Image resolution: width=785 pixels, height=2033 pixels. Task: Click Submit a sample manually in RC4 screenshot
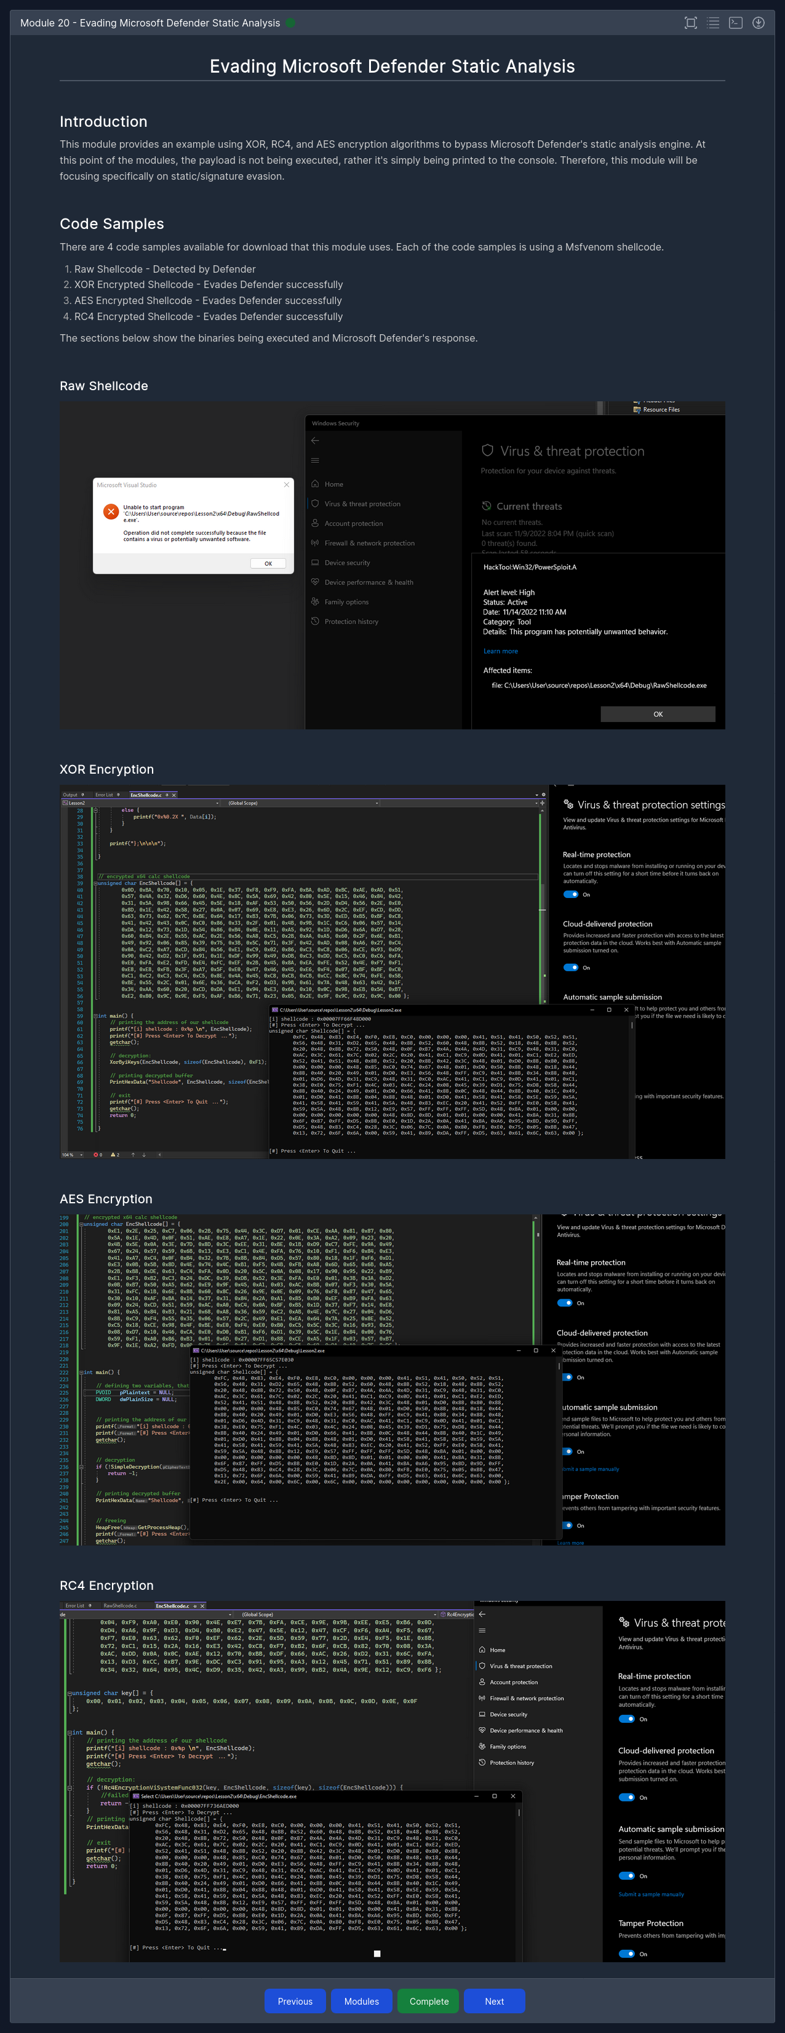click(x=651, y=1894)
